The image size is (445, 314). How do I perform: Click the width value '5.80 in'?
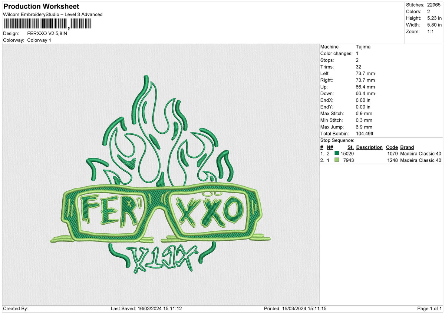pos(435,25)
